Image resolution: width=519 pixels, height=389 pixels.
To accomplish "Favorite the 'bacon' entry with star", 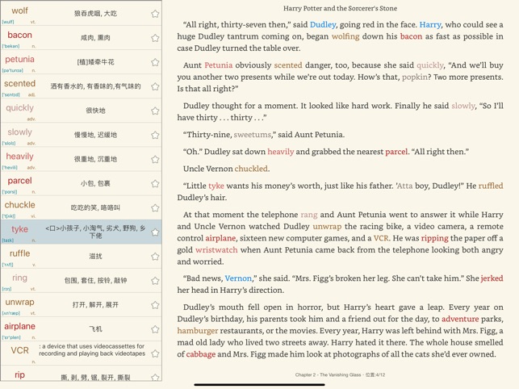I will click(x=155, y=38).
